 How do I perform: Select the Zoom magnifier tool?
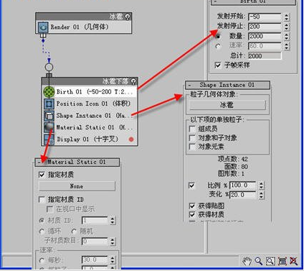[x=258, y=261]
